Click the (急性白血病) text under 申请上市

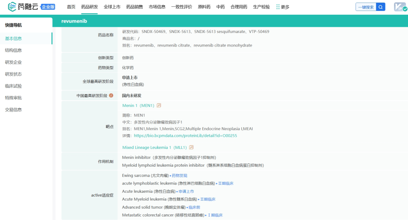(x=133, y=84)
